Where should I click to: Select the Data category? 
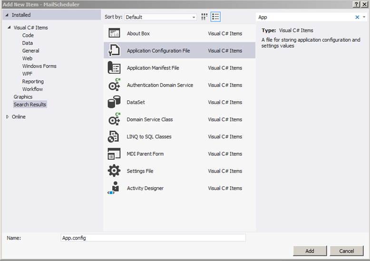(x=28, y=43)
